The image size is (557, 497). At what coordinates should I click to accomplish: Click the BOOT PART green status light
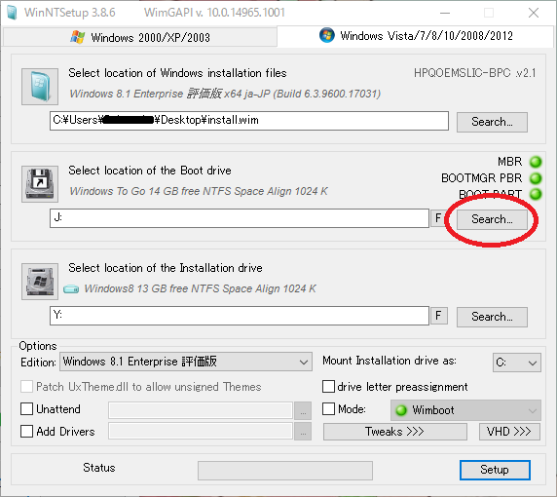[x=536, y=194]
